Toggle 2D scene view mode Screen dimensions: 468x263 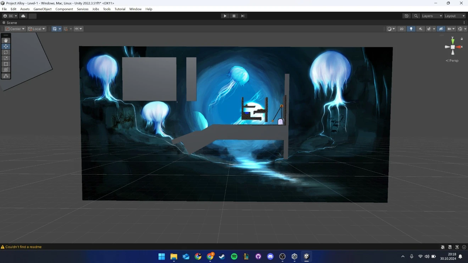(x=401, y=29)
